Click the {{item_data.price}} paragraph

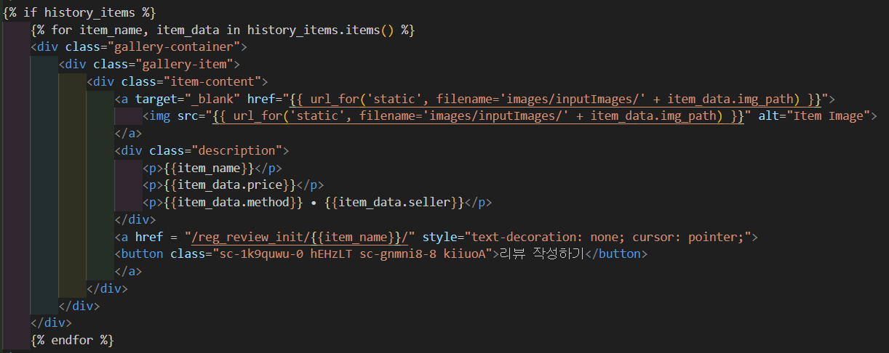234,185
